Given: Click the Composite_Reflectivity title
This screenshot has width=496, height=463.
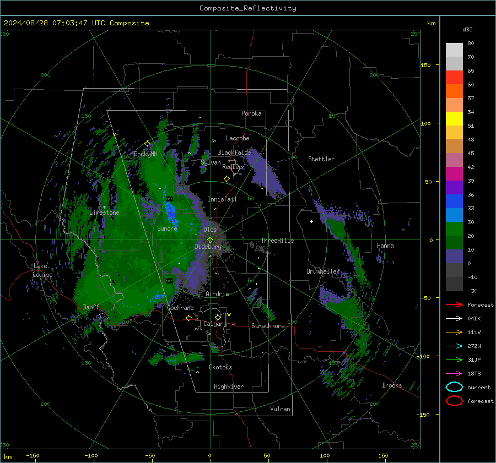Looking at the screenshot, I should coord(248,8).
